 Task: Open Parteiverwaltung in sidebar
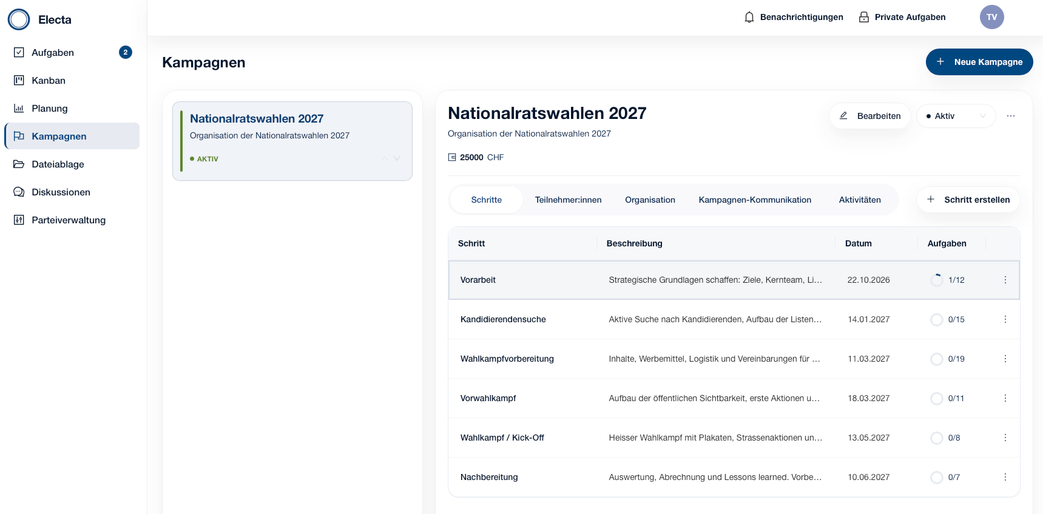[x=72, y=220]
